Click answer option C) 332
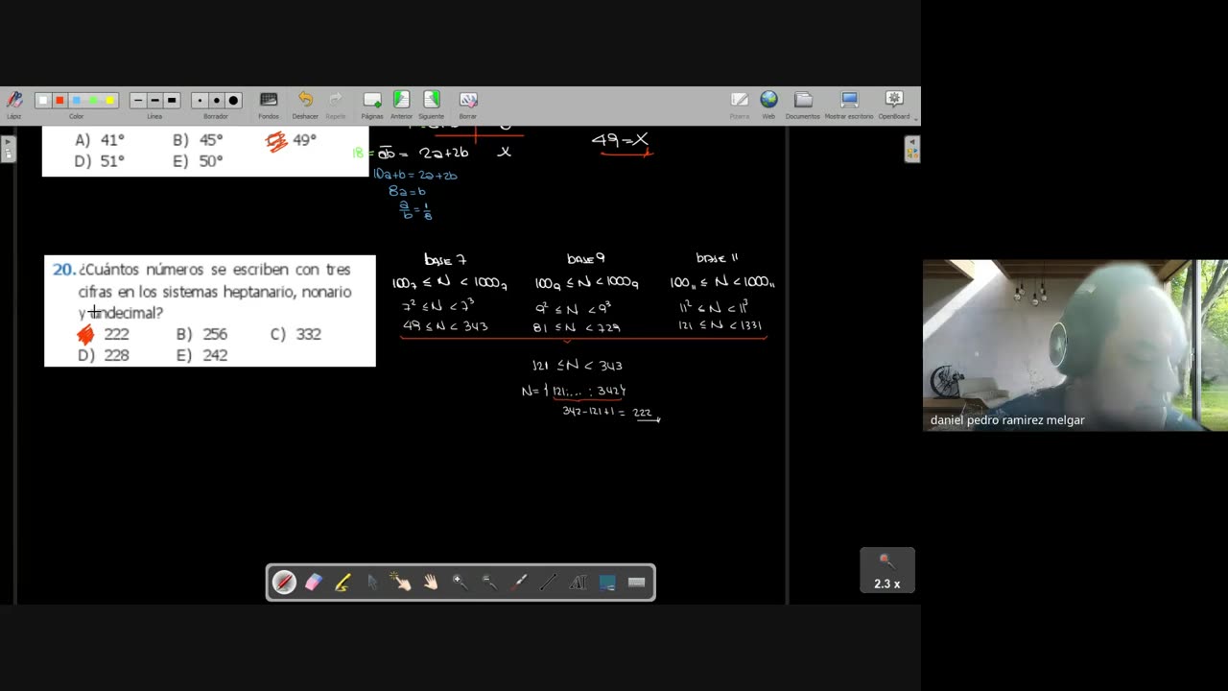 [x=295, y=334]
